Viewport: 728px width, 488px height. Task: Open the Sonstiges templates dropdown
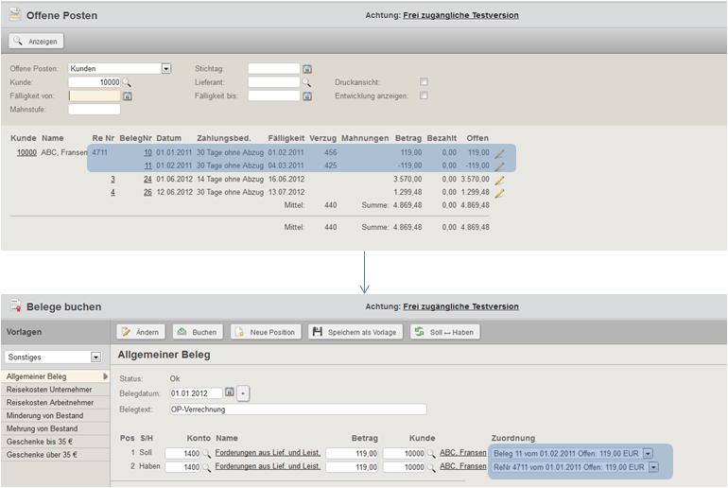[95, 357]
